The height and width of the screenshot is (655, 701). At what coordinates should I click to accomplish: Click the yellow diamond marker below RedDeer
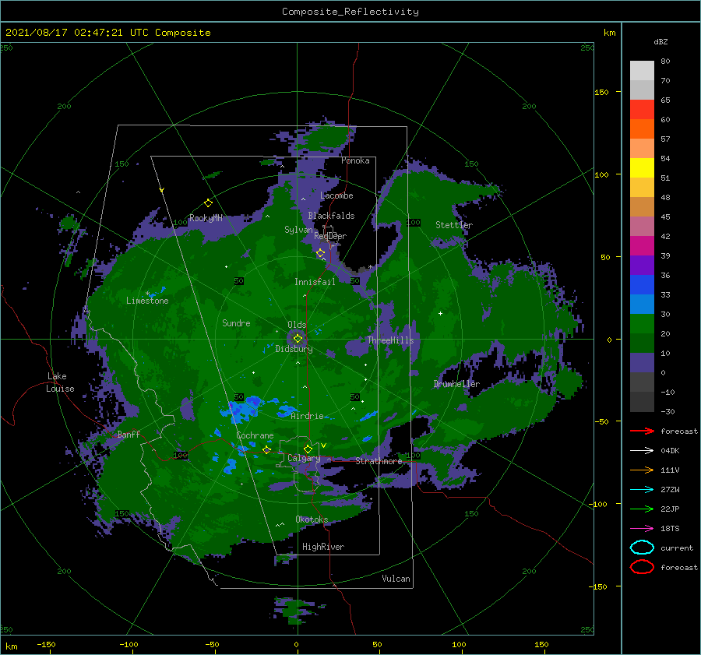coord(321,253)
